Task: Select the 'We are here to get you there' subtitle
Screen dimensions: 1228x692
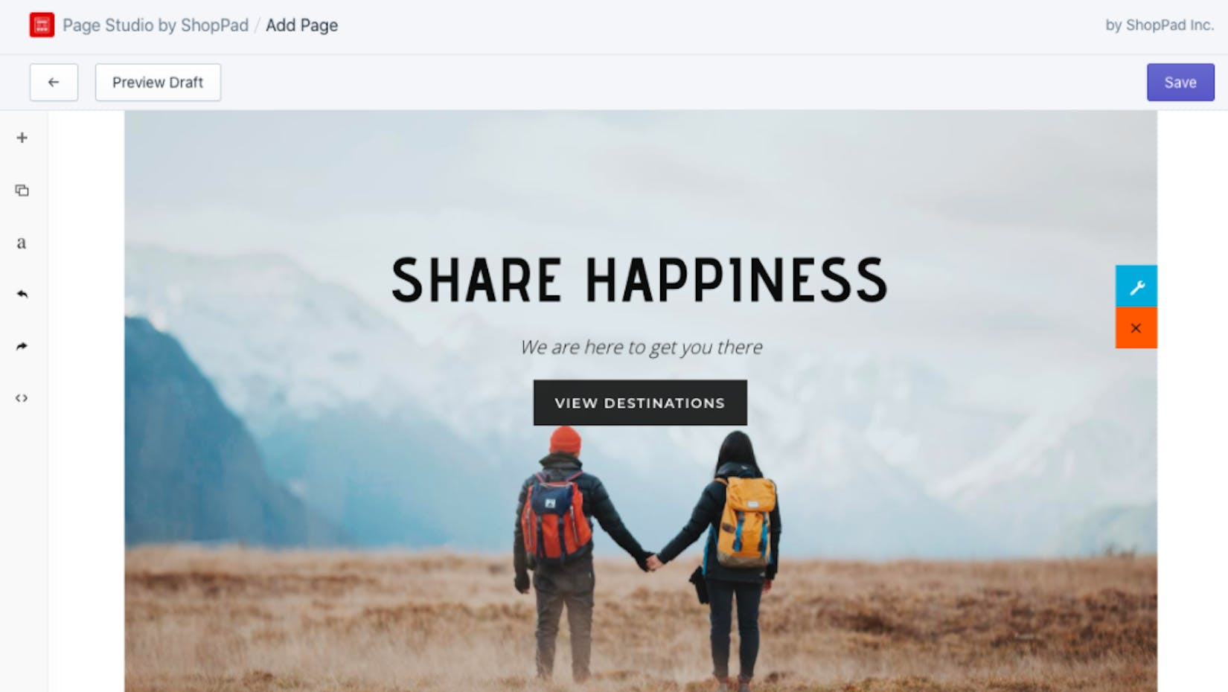Action: click(x=641, y=347)
